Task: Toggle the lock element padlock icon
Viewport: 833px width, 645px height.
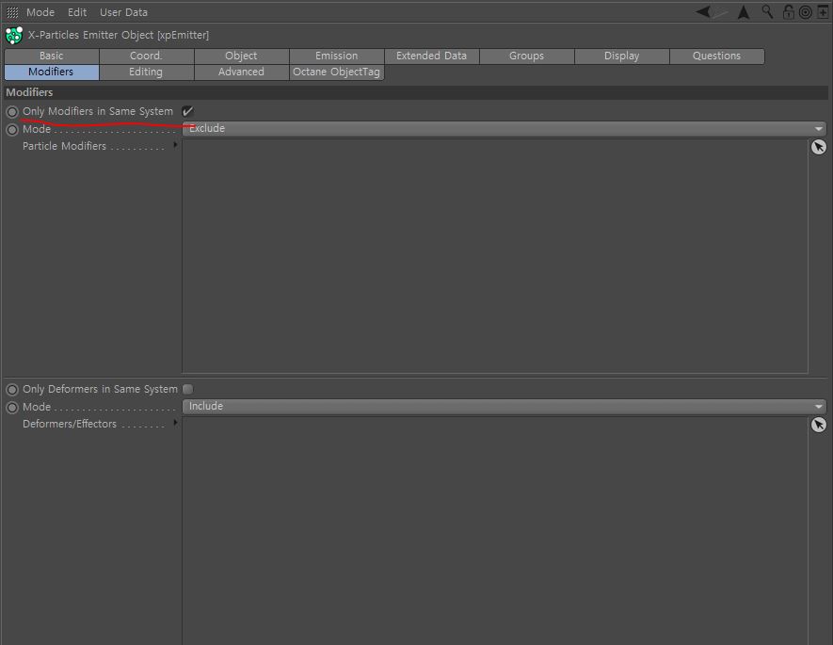Action: (789, 11)
